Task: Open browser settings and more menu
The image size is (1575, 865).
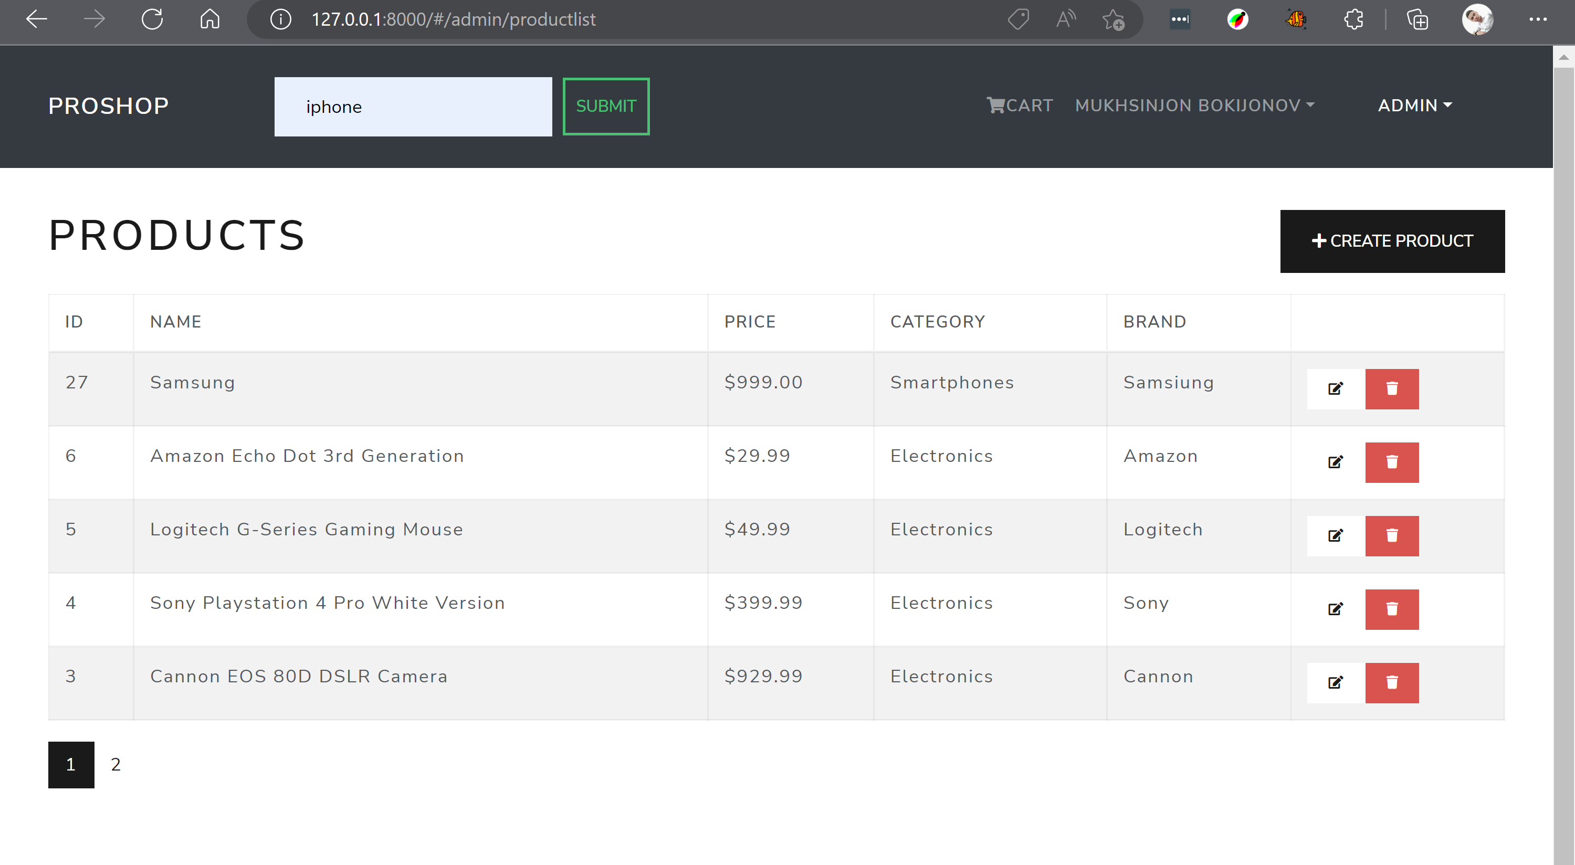Action: coord(1538,19)
